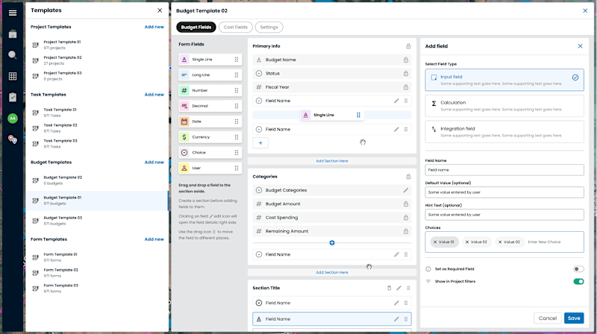Select the Long Line form field
The image size is (597, 334).
point(210,75)
